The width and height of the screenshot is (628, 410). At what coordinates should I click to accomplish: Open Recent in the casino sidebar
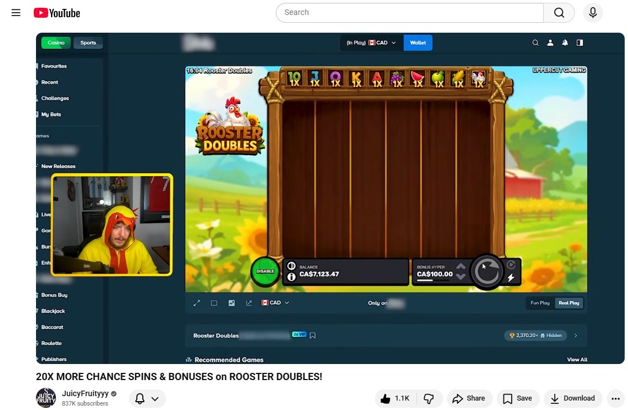[x=48, y=82]
